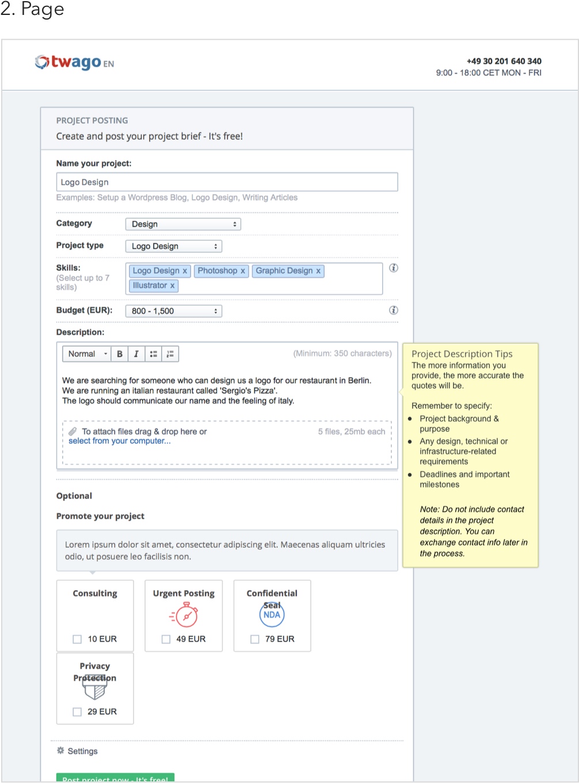
Task: Click the Post project now button
Action: [x=115, y=778]
